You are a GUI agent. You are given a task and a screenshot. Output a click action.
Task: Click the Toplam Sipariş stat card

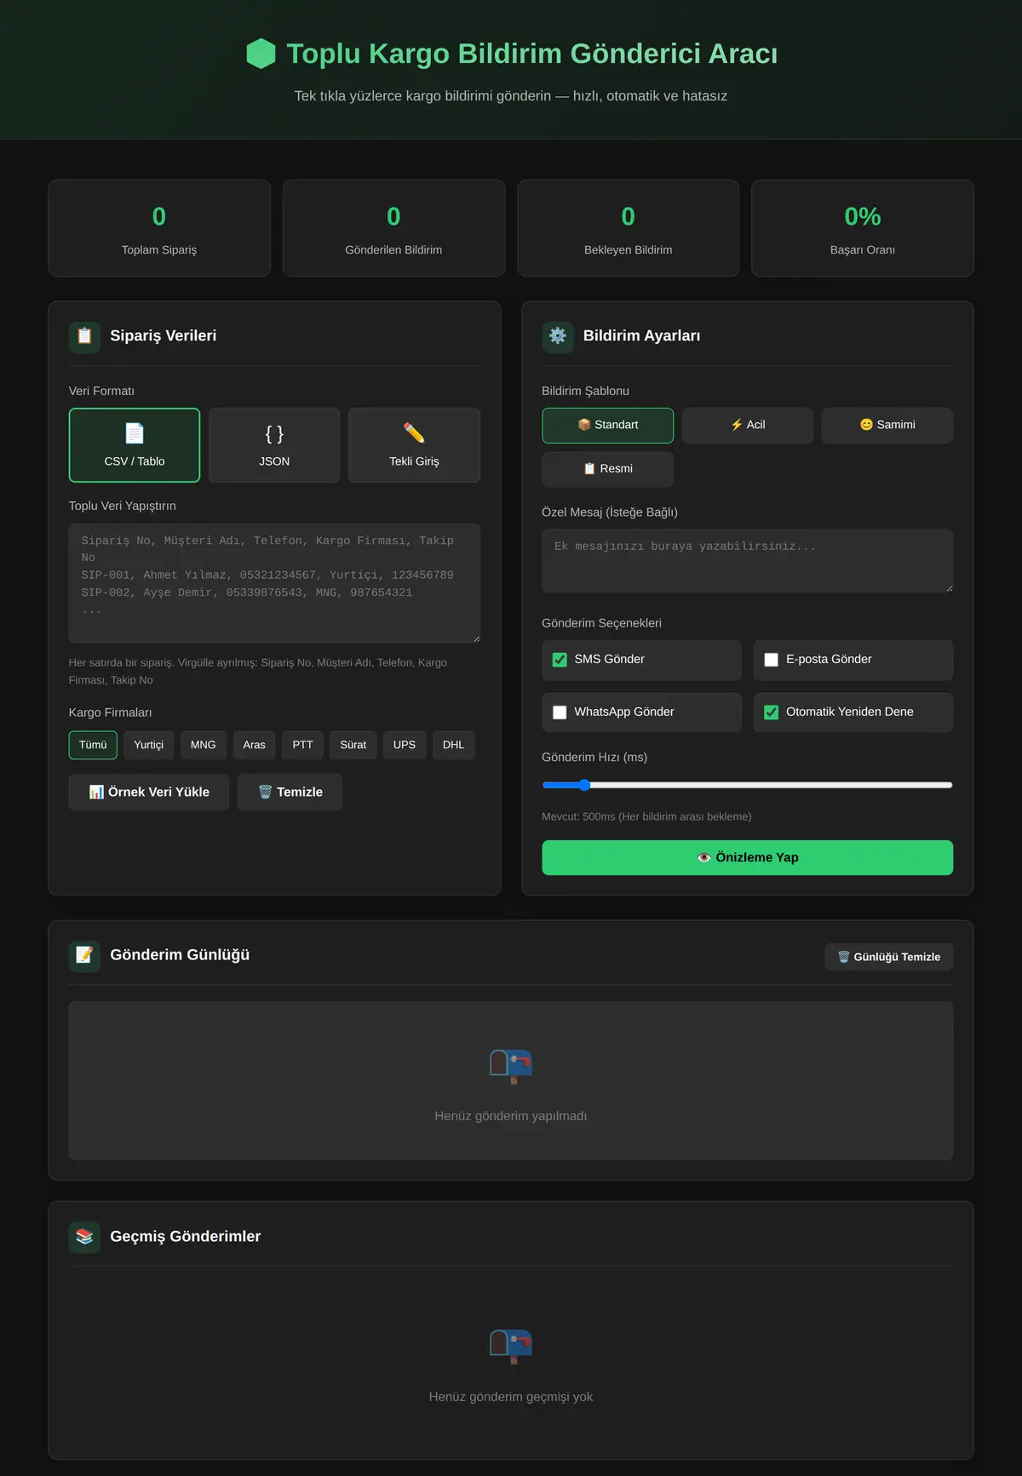159,228
